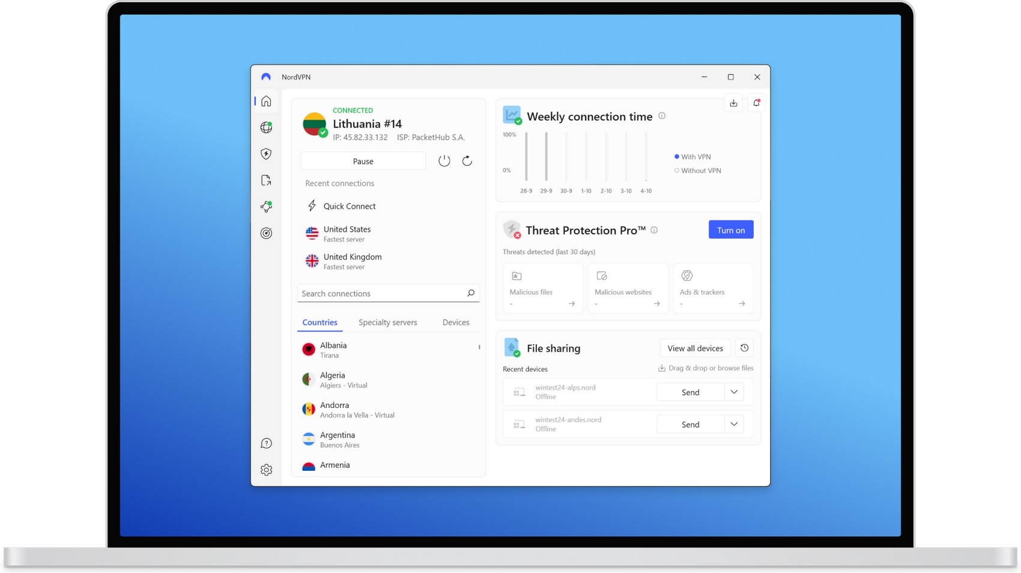Select Algeria Algiers - Virtual
Screen dimensions: 1021x573
387,380
